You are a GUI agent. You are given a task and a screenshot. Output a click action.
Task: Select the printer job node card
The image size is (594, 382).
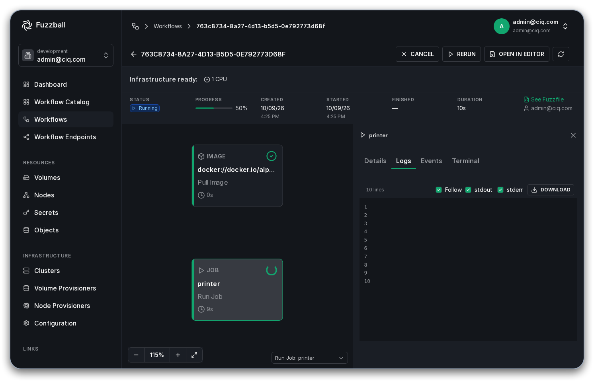(237, 290)
